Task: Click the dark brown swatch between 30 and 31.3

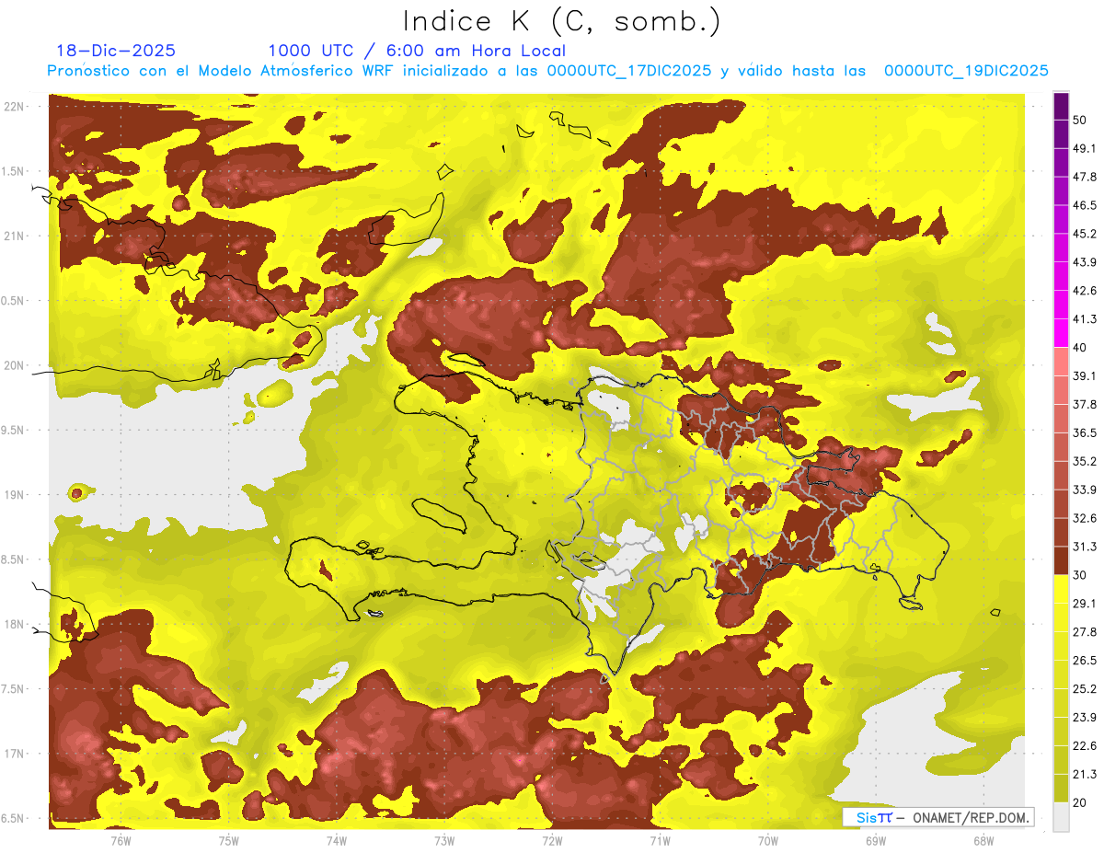Action: point(1061,560)
